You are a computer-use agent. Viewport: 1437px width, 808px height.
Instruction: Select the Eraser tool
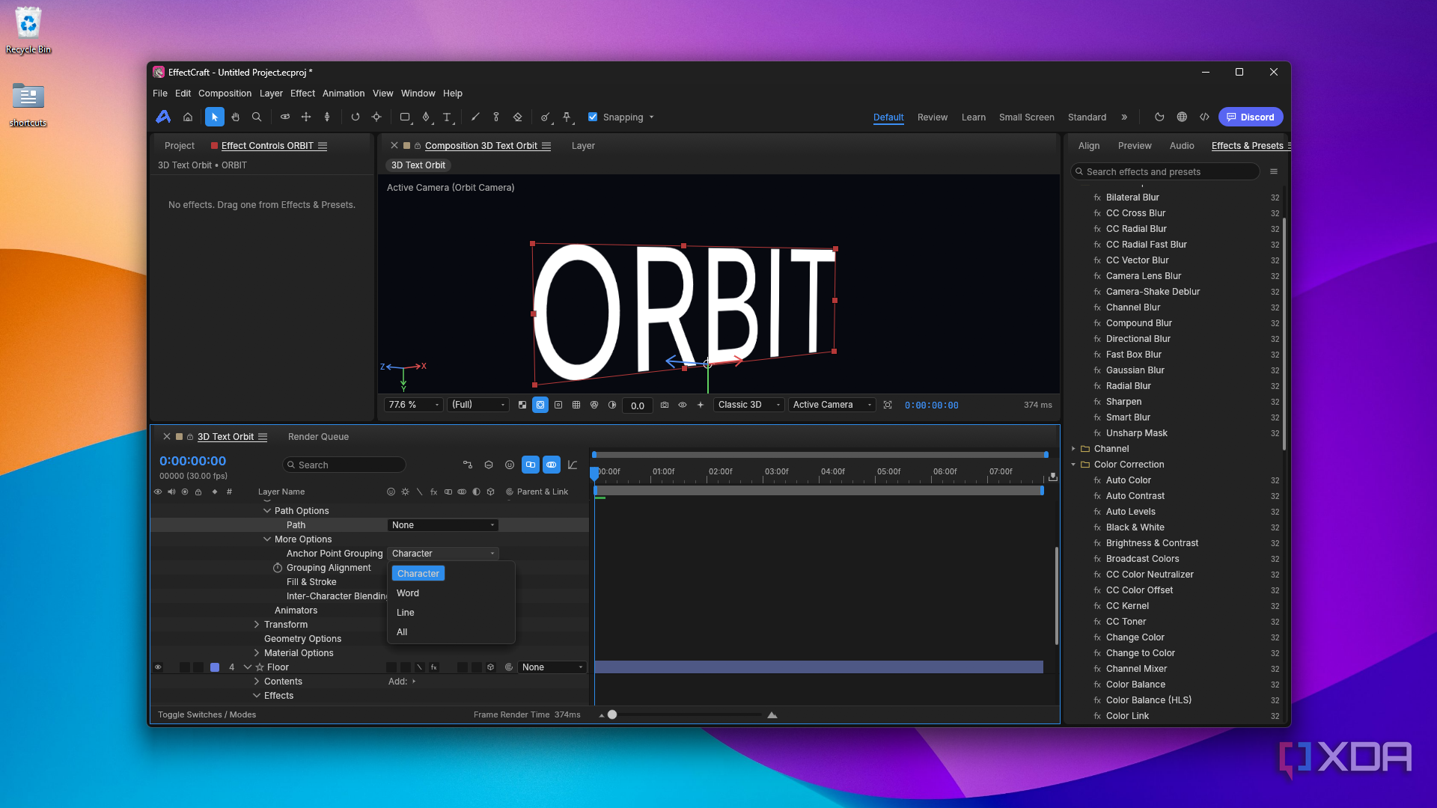tap(517, 117)
